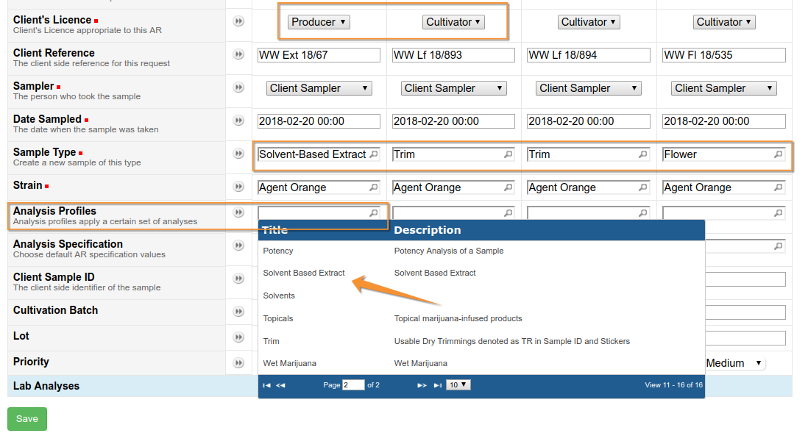Open the Medium priority dropdown
The width and height of the screenshot is (808, 444).
tap(734, 363)
